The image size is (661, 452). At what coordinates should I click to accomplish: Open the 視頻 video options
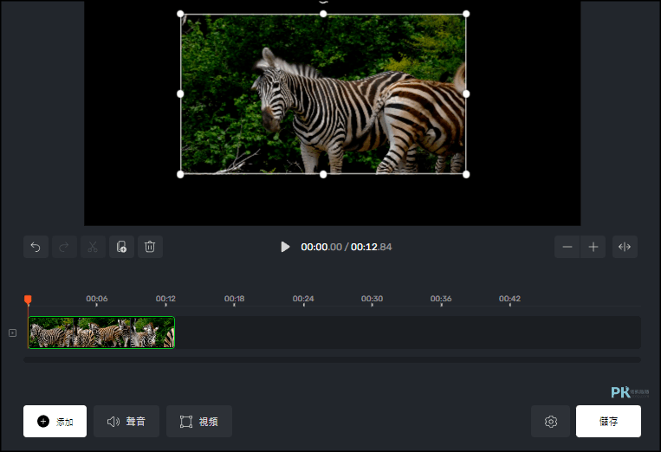click(x=199, y=421)
